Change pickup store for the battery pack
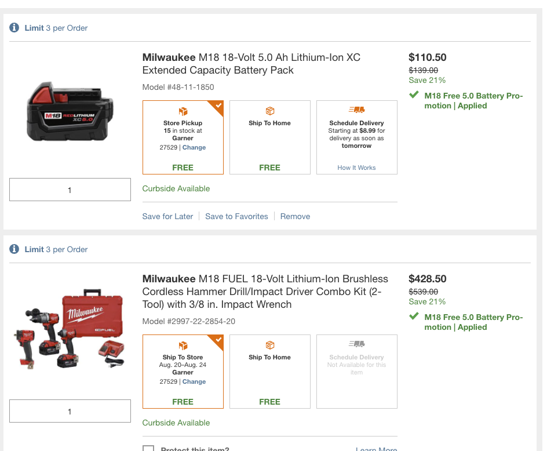Screen dimensions: 547x451 (194, 147)
